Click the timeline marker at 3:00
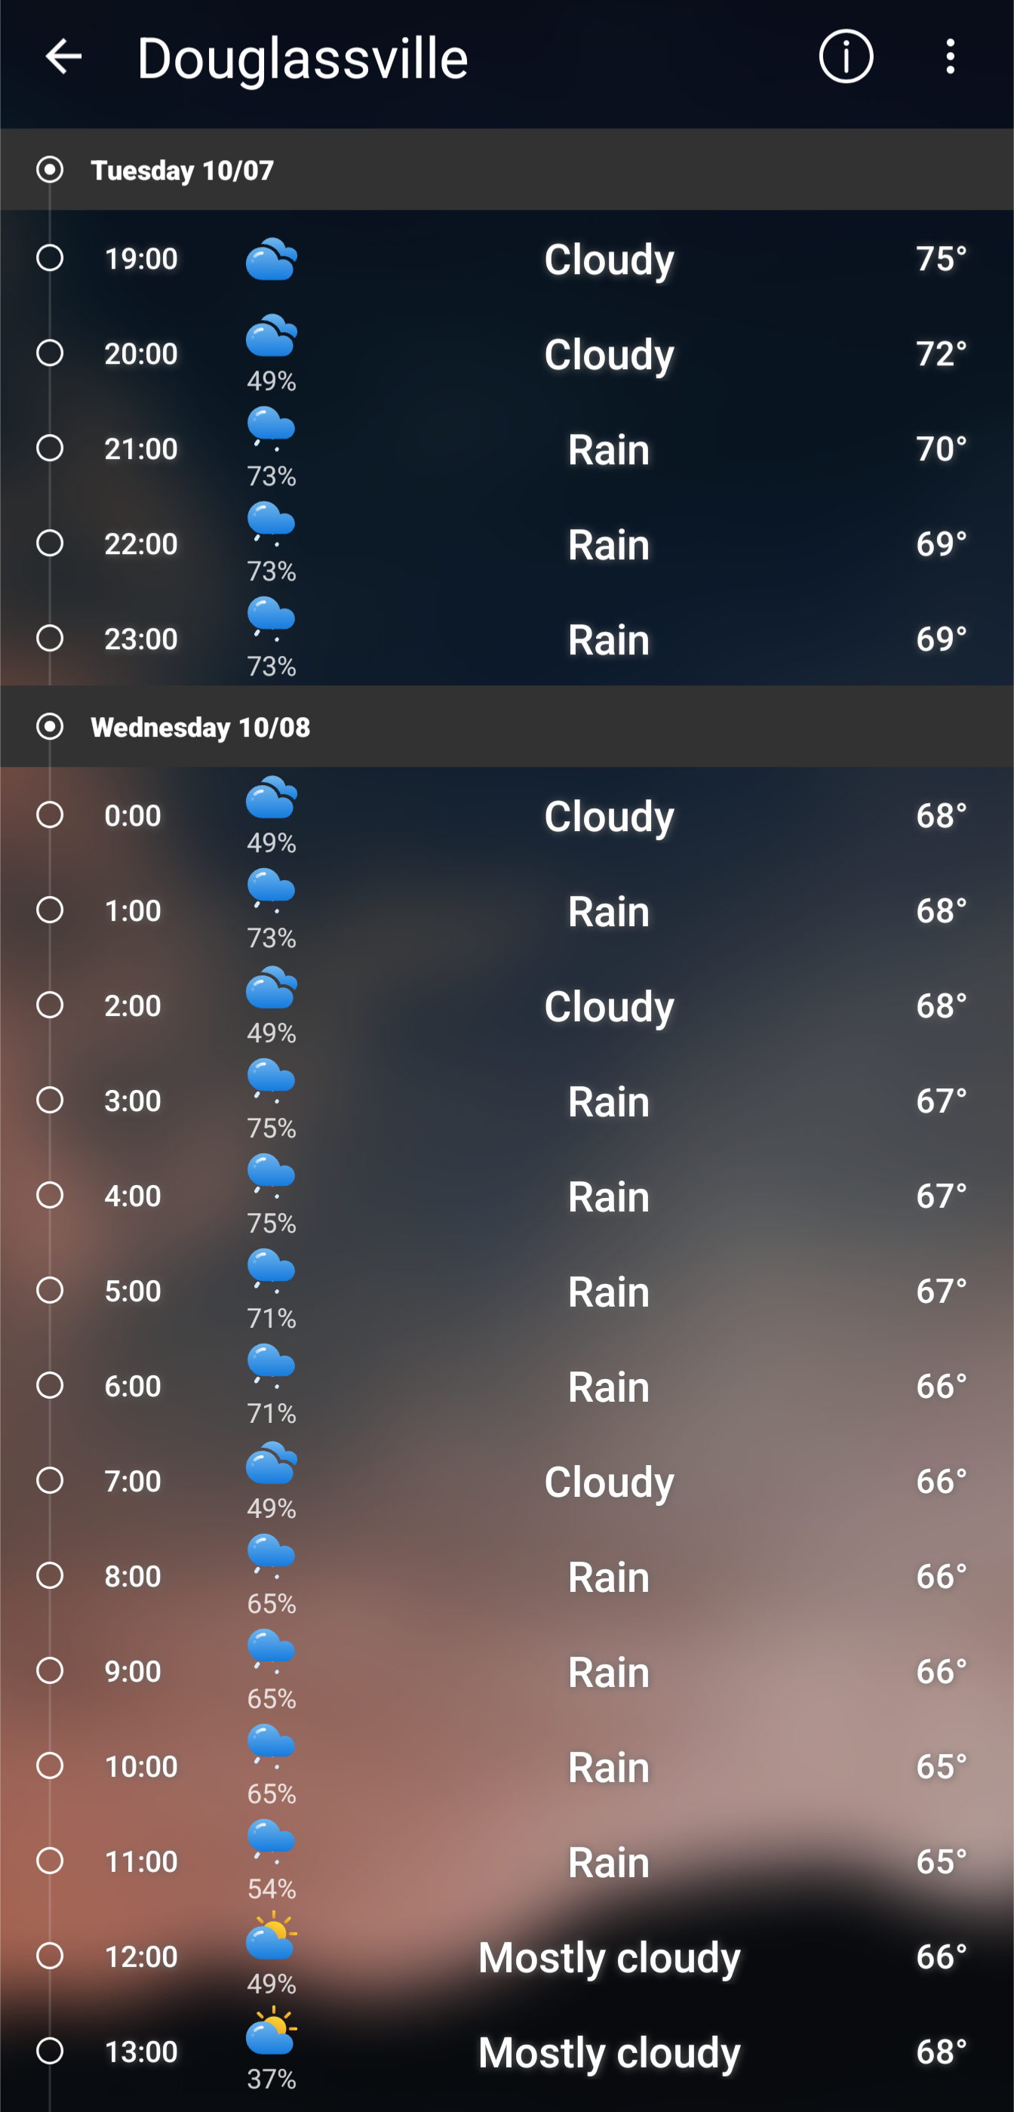Image resolution: width=1014 pixels, height=2112 pixels. pyautogui.click(x=50, y=1101)
